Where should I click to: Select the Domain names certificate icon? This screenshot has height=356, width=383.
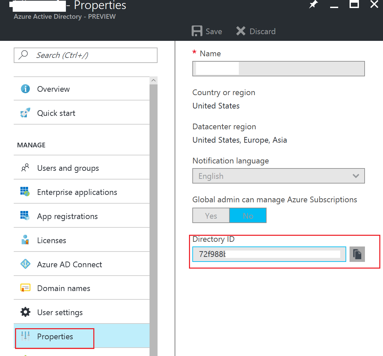(25, 288)
